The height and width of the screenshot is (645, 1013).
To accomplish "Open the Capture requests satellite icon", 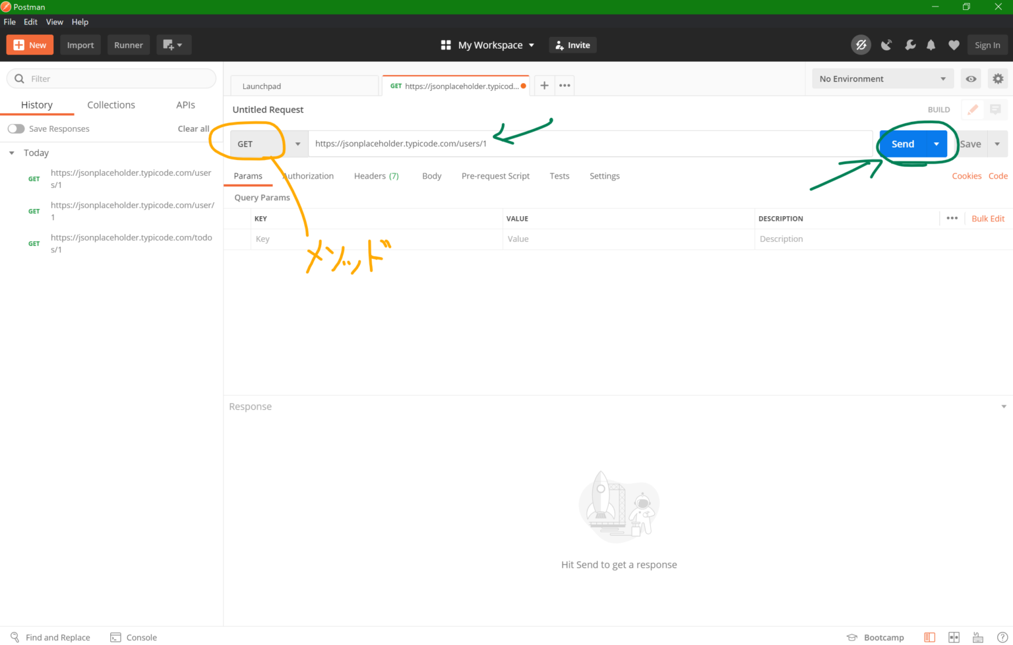I will coord(886,45).
